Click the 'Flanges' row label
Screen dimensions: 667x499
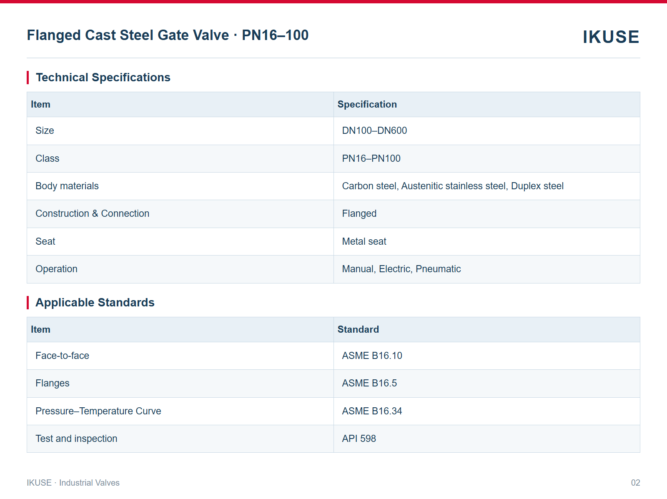tap(53, 384)
